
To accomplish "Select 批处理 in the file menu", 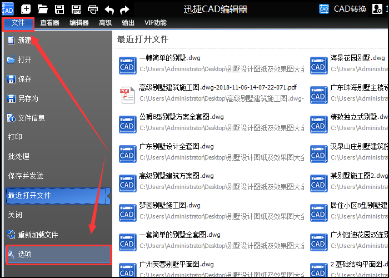I will coord(58,156).
